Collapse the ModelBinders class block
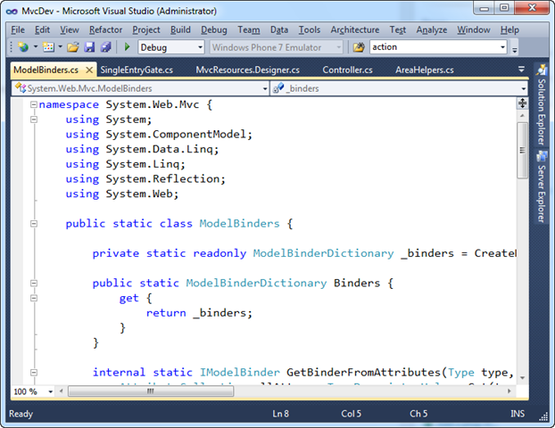 coord(34,224)
